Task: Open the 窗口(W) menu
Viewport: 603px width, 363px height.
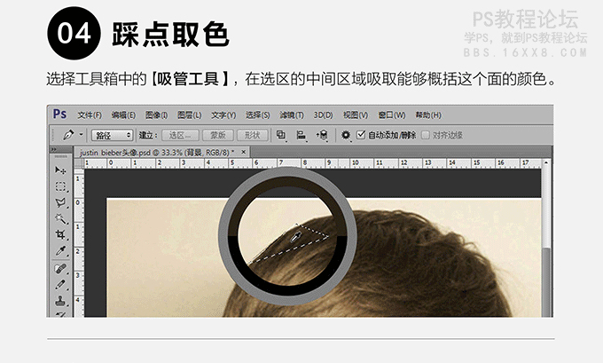Action: click(391, 115)
